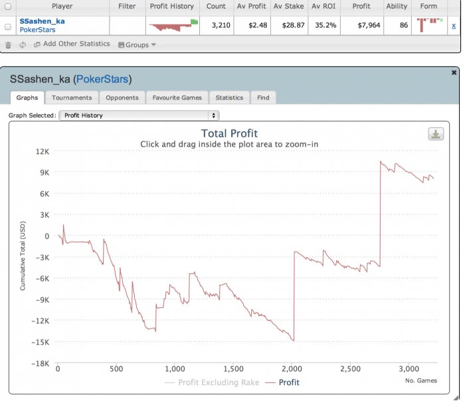Screen dimensions: 465x401
Task: Click the $7,964 profit value
Action: tap(369, 25)
